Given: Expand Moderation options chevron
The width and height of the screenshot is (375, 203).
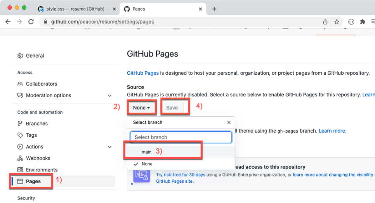Looking at the screenshot, I should 109,96.
